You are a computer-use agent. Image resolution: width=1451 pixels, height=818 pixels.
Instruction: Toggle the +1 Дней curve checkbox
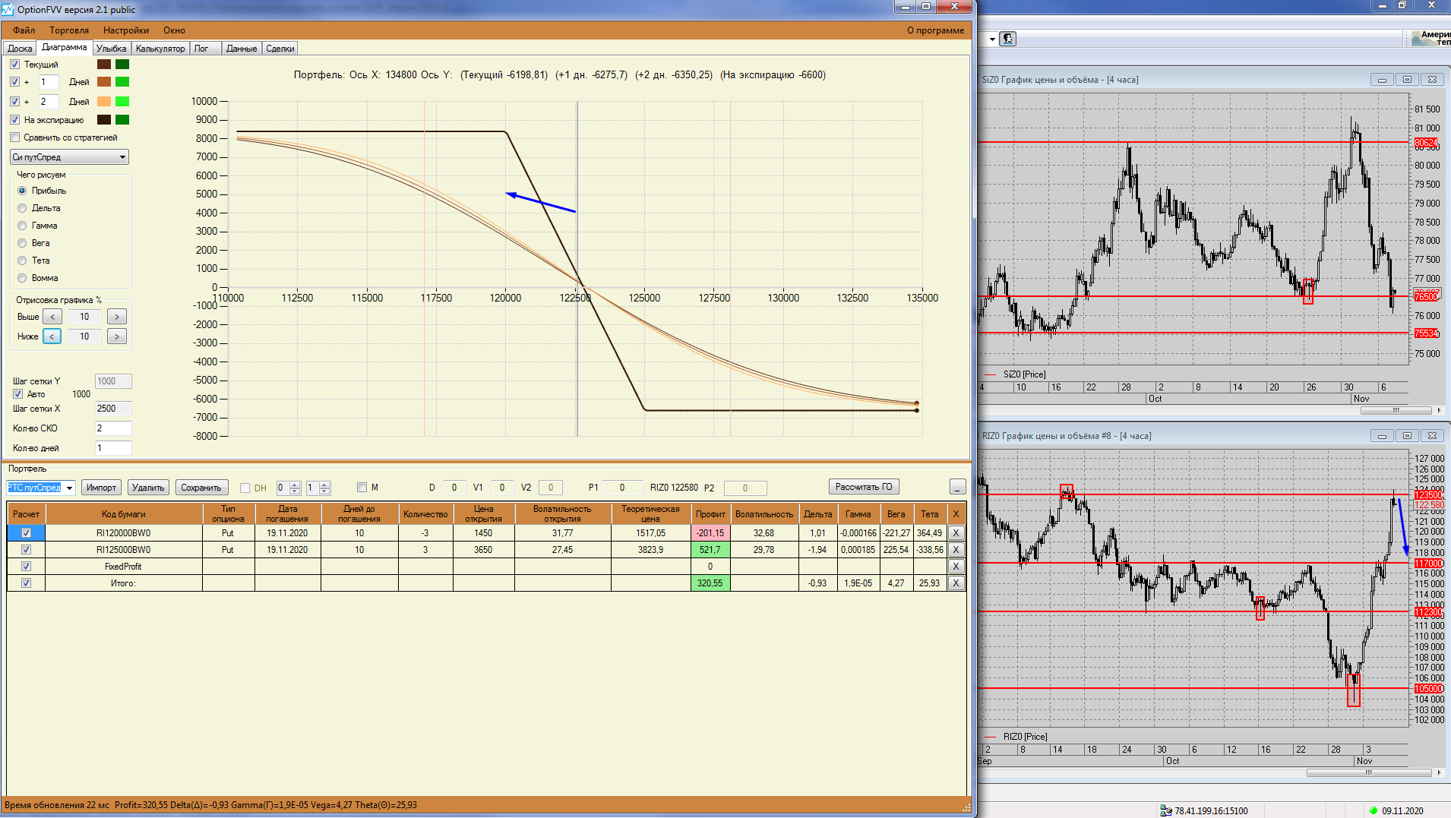tap(14, 82)
